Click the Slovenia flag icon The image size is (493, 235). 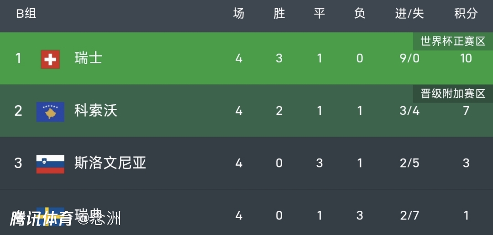tap(50, 163)
